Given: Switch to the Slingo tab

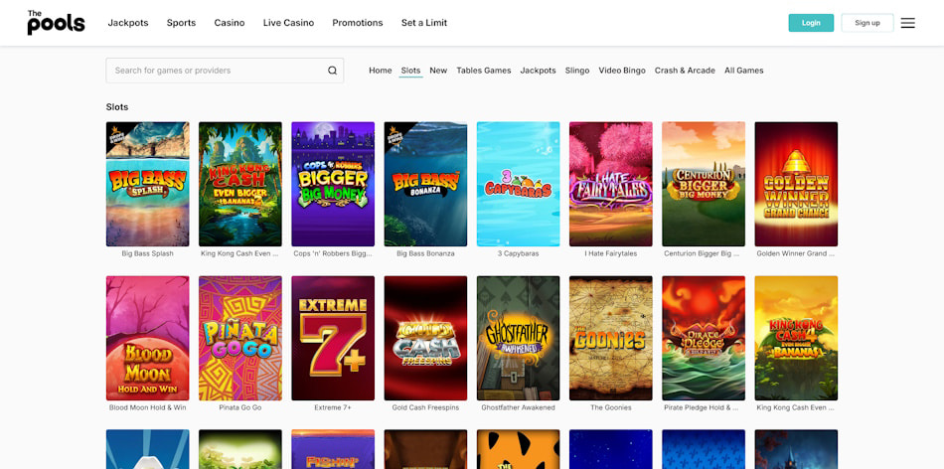Looking at the screenshot, I should click(576, 71).
